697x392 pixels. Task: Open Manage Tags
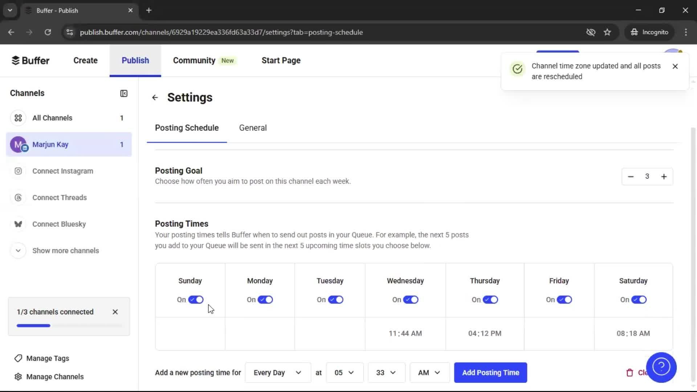click(48, 358)
